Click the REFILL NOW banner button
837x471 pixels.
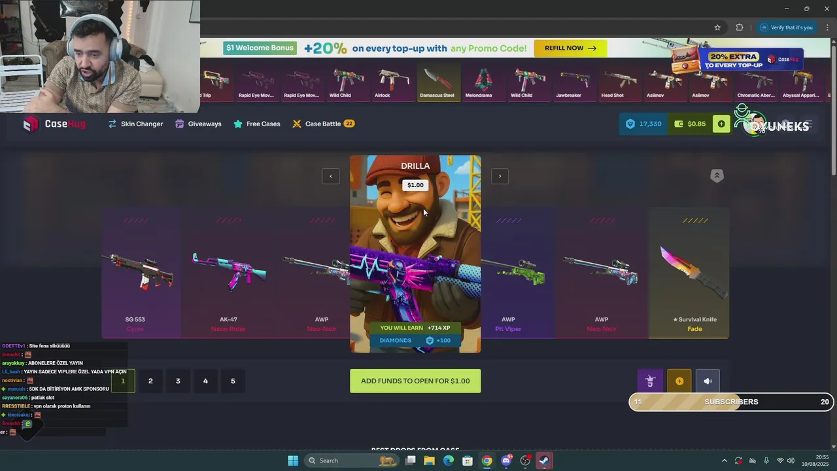point(570,48)
